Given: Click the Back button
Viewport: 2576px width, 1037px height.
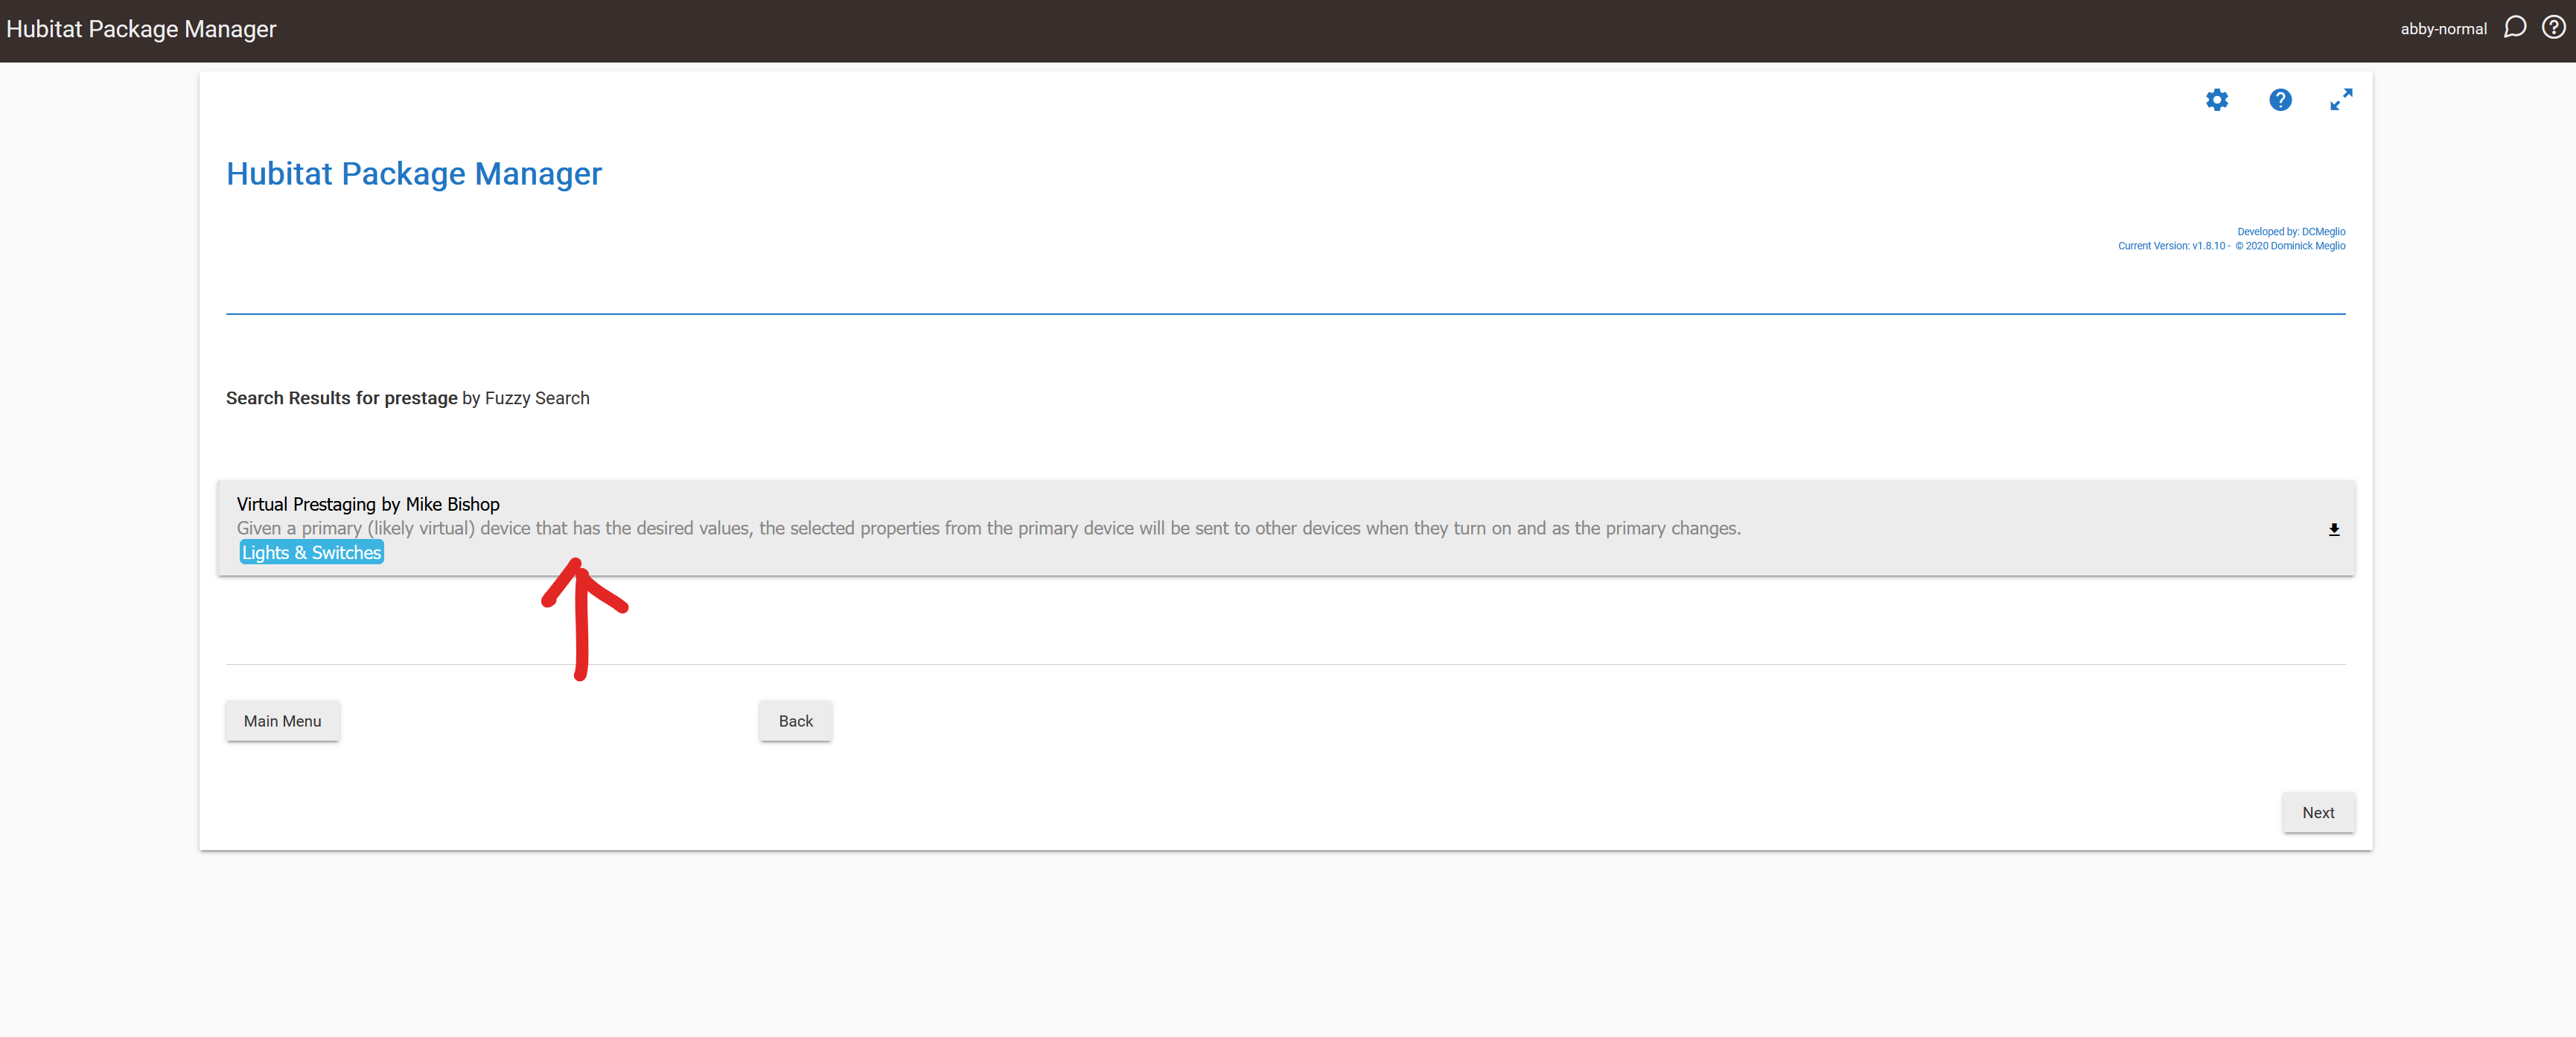Looking at the screenshot, I should coord(795,721).
